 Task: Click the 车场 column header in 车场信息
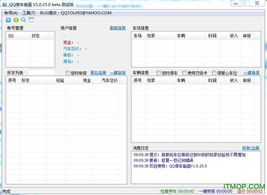pyautogui.click(x=138, y=36)
